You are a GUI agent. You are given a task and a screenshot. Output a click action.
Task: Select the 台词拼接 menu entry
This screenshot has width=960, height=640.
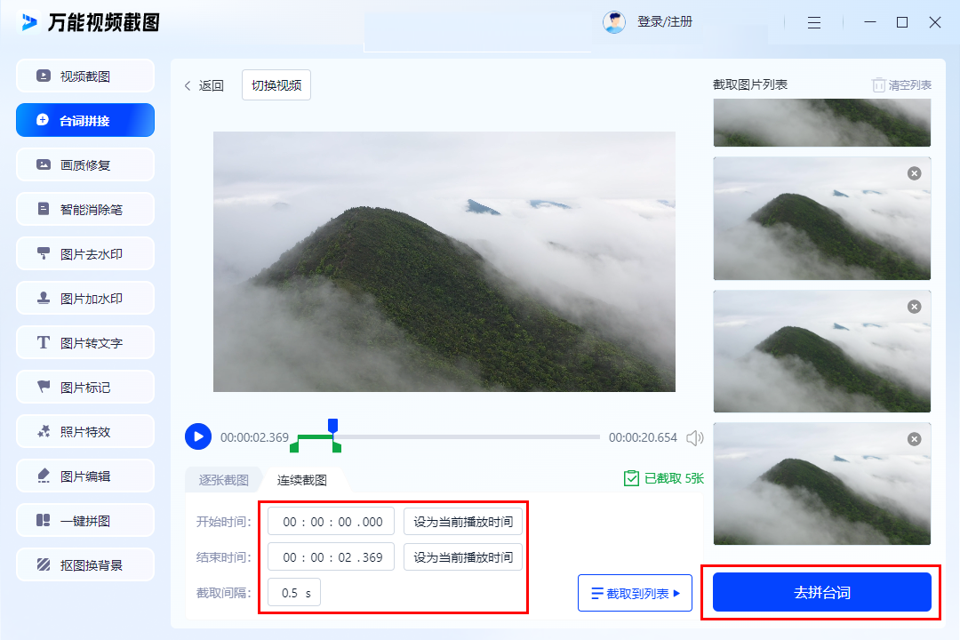(84, 120)
